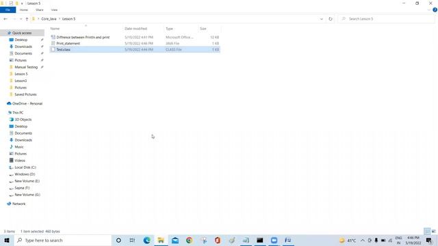Open File Explorer taskbar icon
Screen dimensions: 438x246
161,240
